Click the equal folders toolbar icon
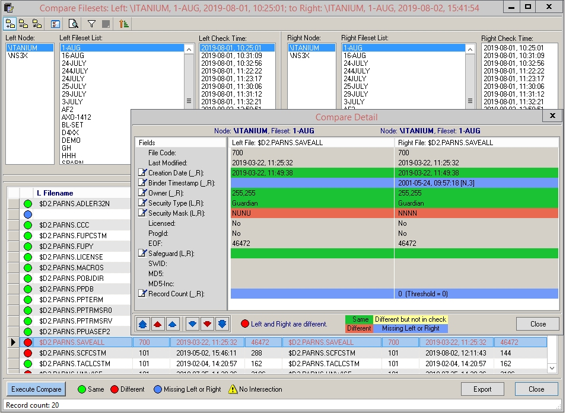The image size is (566, 413). click(24, 24)
